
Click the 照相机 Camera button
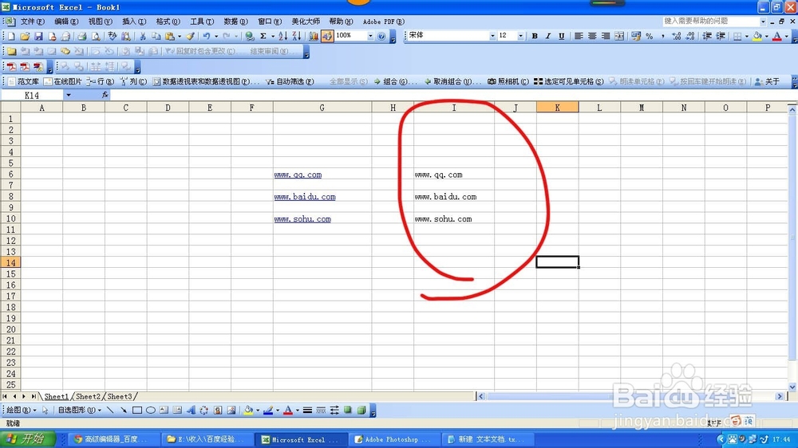[508, 81]
